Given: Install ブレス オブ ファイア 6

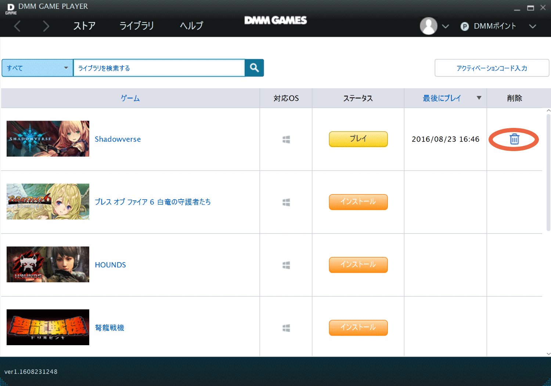Looking at the screenshot, I should coord(358,202).
